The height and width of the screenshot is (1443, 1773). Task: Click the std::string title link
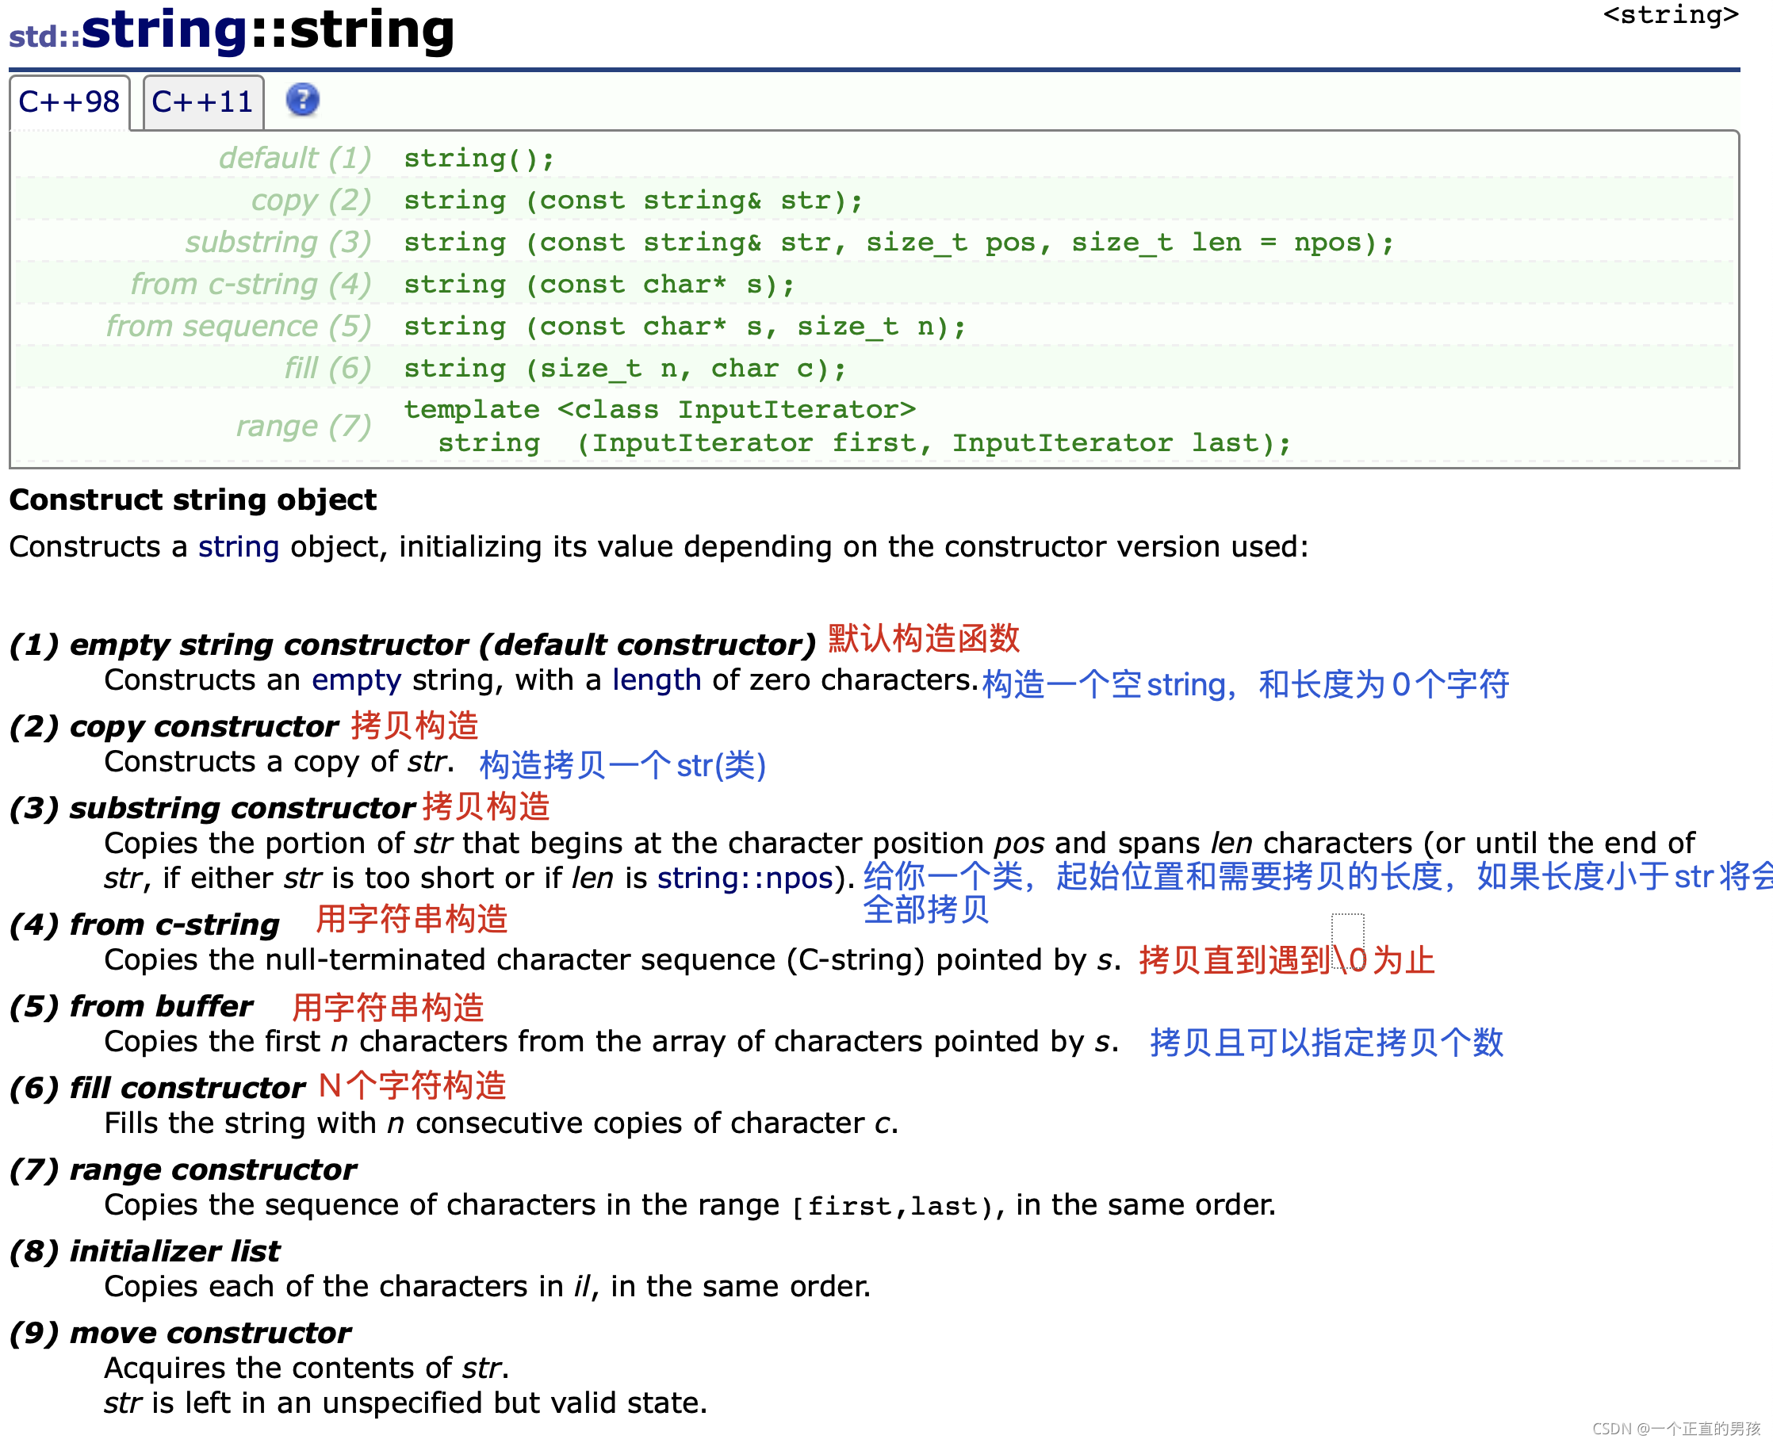click(165, 31)
